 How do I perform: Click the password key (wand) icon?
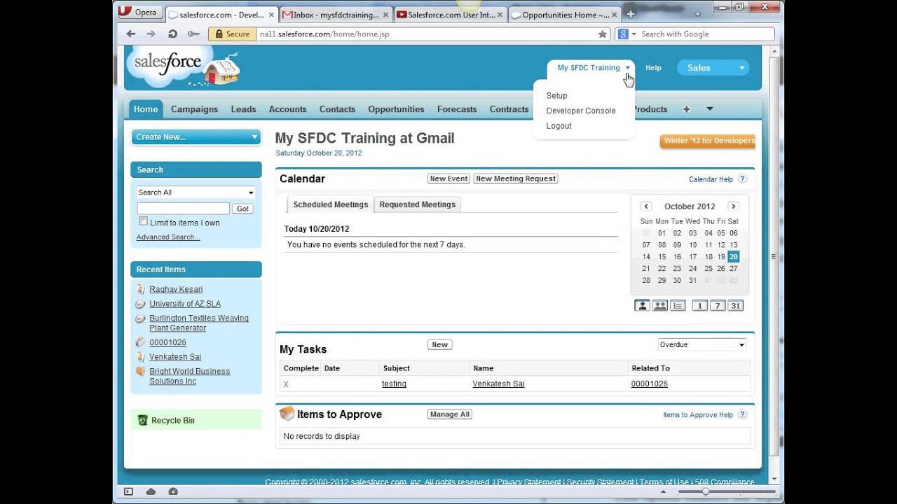194,34
